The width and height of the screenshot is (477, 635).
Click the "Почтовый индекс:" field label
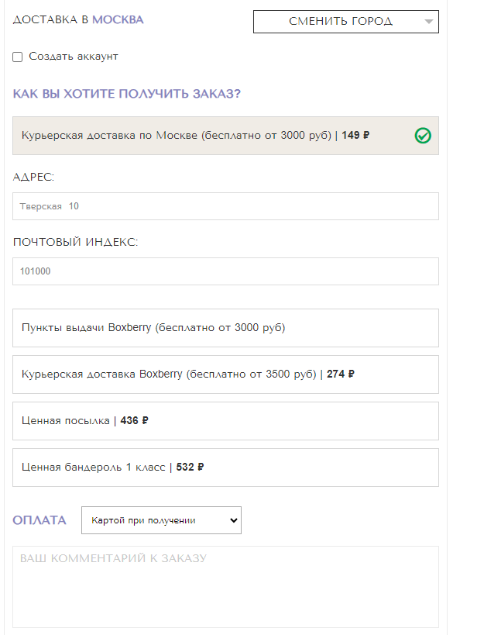75,242
